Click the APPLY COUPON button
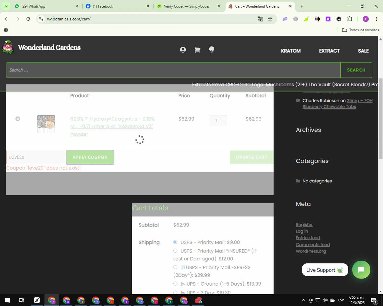 (x=90, y=157)
